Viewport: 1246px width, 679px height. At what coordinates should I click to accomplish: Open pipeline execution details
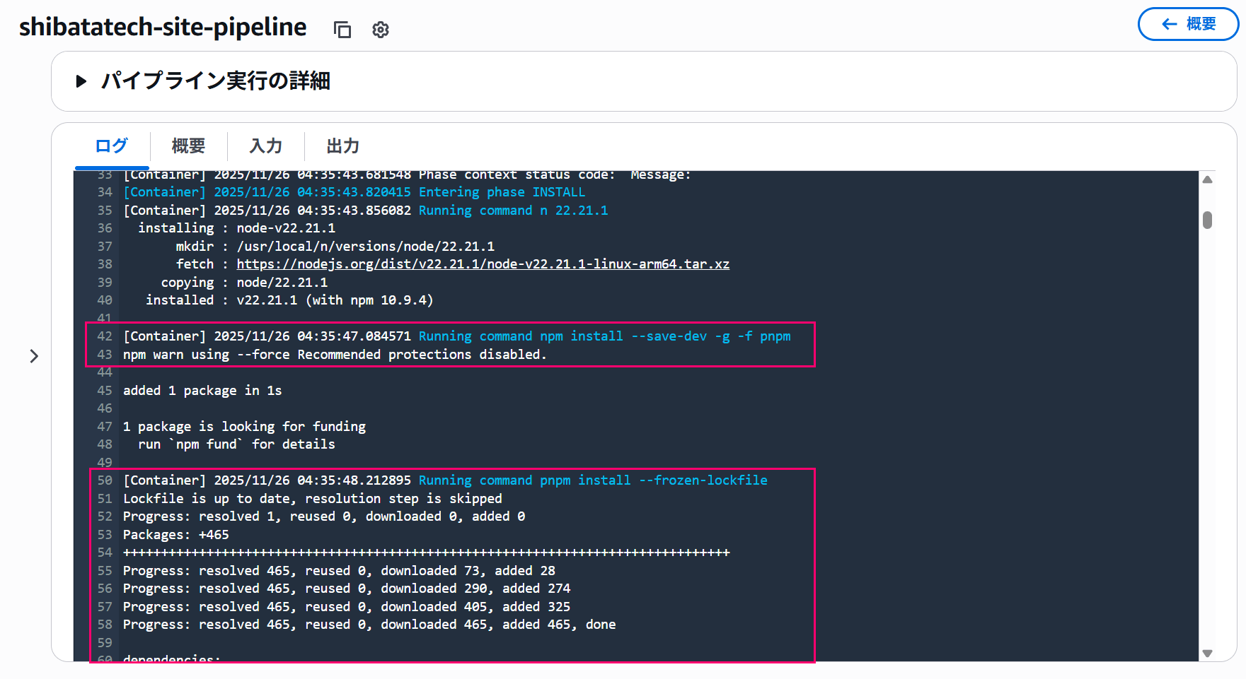click(x=217, y=81)
